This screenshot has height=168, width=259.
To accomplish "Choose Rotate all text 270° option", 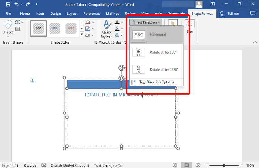I will click(157, 69).
